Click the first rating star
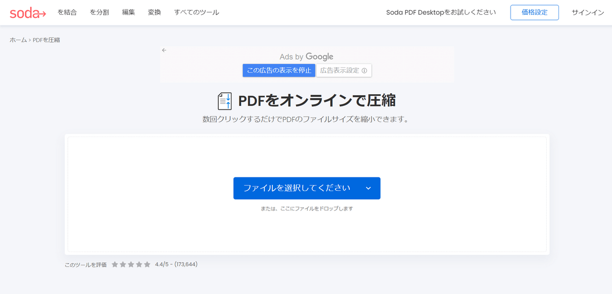Viewport: 612px width, 294px height. 115,264
